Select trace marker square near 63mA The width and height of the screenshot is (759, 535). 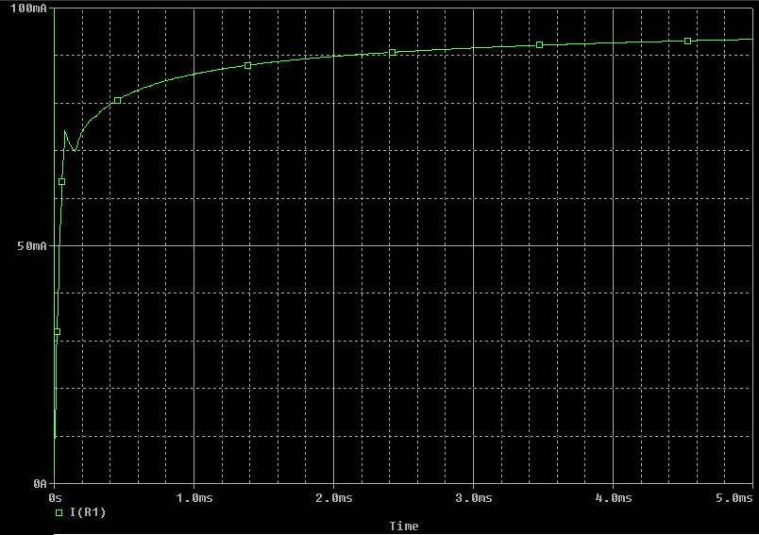point(62,182)
